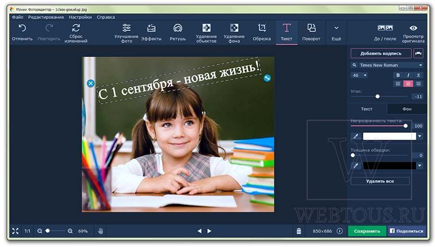This screenshot has height=247, width=435.
Task: Pick outline color with the eyedropper
Action: tap(356, 165)
